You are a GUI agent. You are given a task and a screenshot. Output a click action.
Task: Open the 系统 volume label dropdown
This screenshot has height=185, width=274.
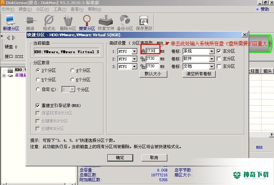[x=212, y=51]
